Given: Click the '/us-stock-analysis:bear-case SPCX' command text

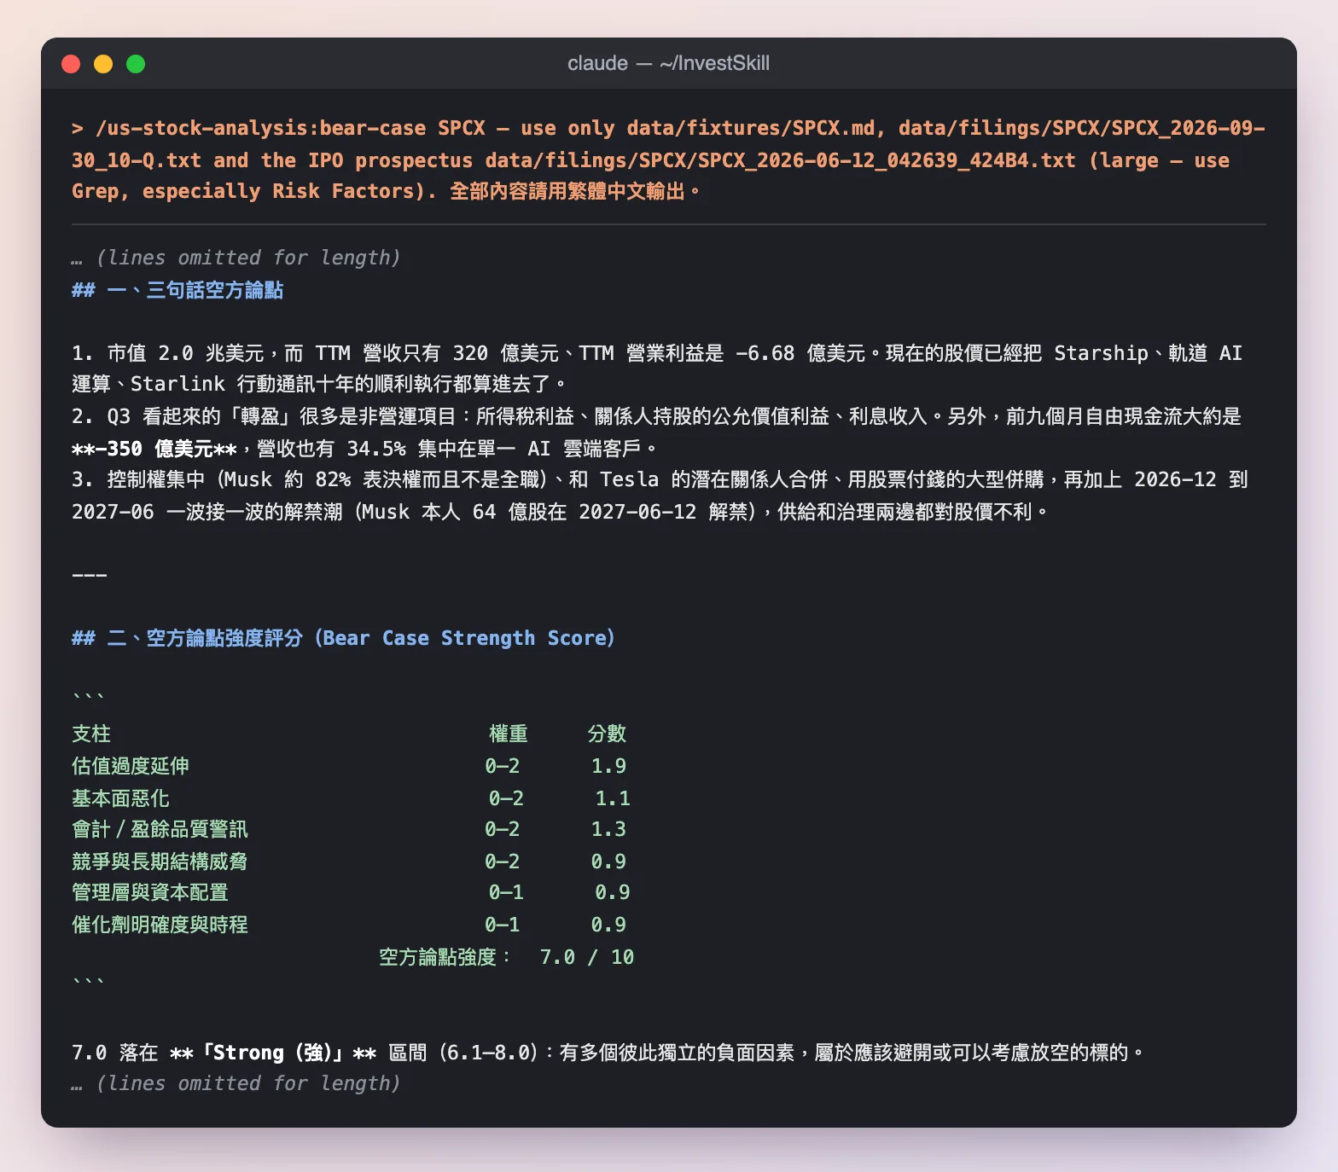Looking at the screenshot, I should coord(290,128).
